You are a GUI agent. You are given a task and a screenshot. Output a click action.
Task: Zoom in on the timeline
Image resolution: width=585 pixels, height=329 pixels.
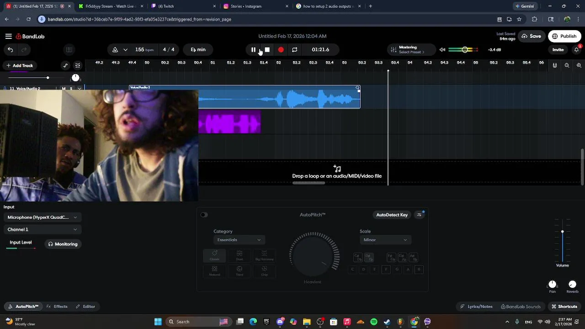(579, 66)
